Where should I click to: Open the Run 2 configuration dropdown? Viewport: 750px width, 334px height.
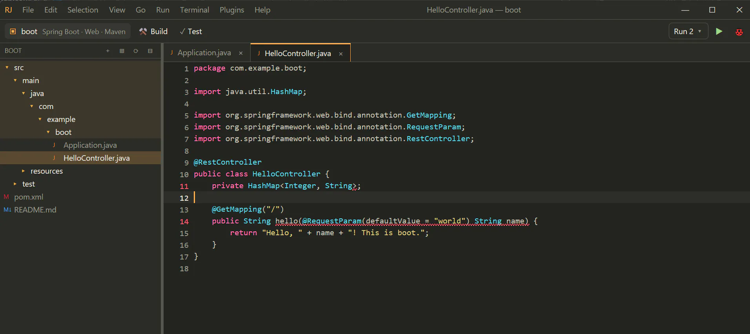pyautogui.click(x=688, y=31)
